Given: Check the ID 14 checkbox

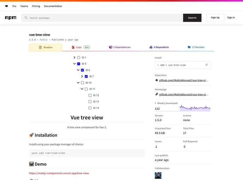Looking at the screenshot, I should (x=90, y=108).
